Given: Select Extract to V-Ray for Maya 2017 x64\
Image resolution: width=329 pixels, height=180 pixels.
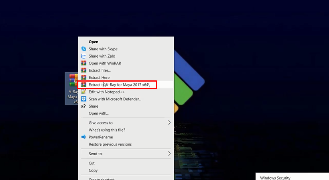Looking at the screenshot, I should point(119,85).
